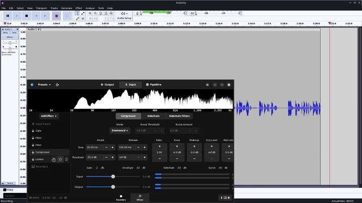This screenshot has width=362, height=203.
Task: Open the Mode Downward dropdown
Action: click(120, 130)
